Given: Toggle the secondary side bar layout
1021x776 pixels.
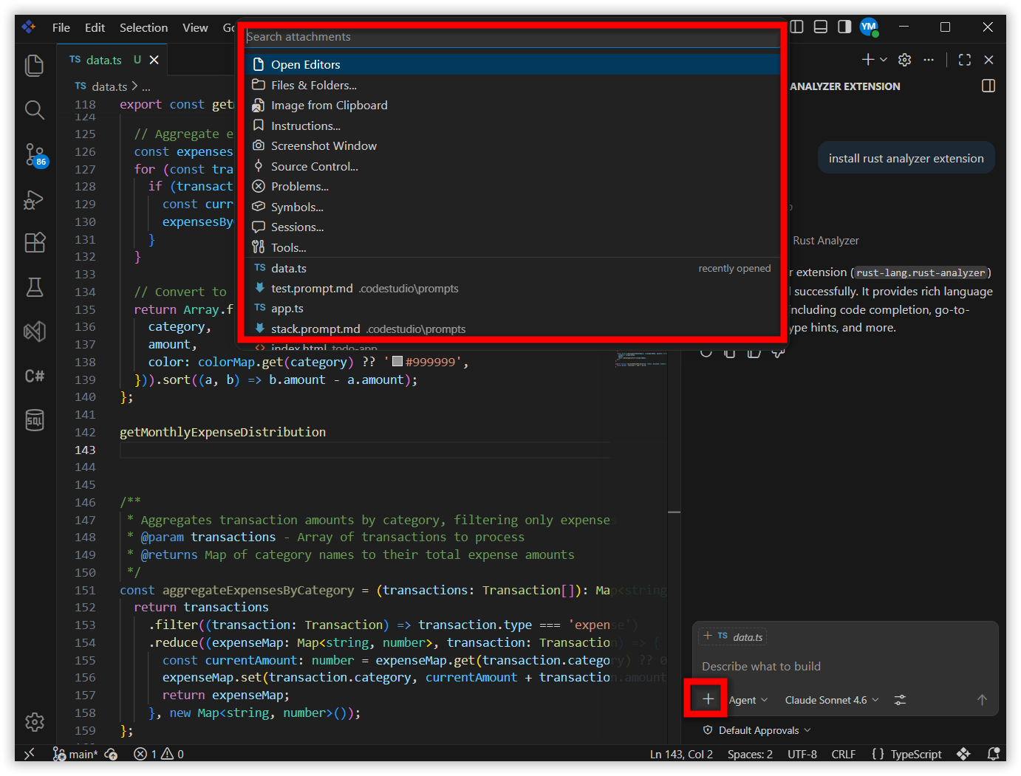Looking at the screenshot, I should [844, 27].
